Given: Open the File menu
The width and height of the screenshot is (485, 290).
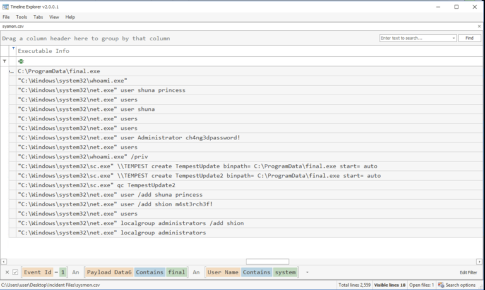Looking at the screenshot, I should [x=6, y=17].
